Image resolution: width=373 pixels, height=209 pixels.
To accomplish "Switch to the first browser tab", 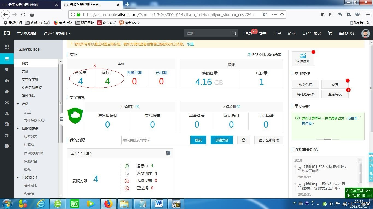I will click(x=30, y=5).
